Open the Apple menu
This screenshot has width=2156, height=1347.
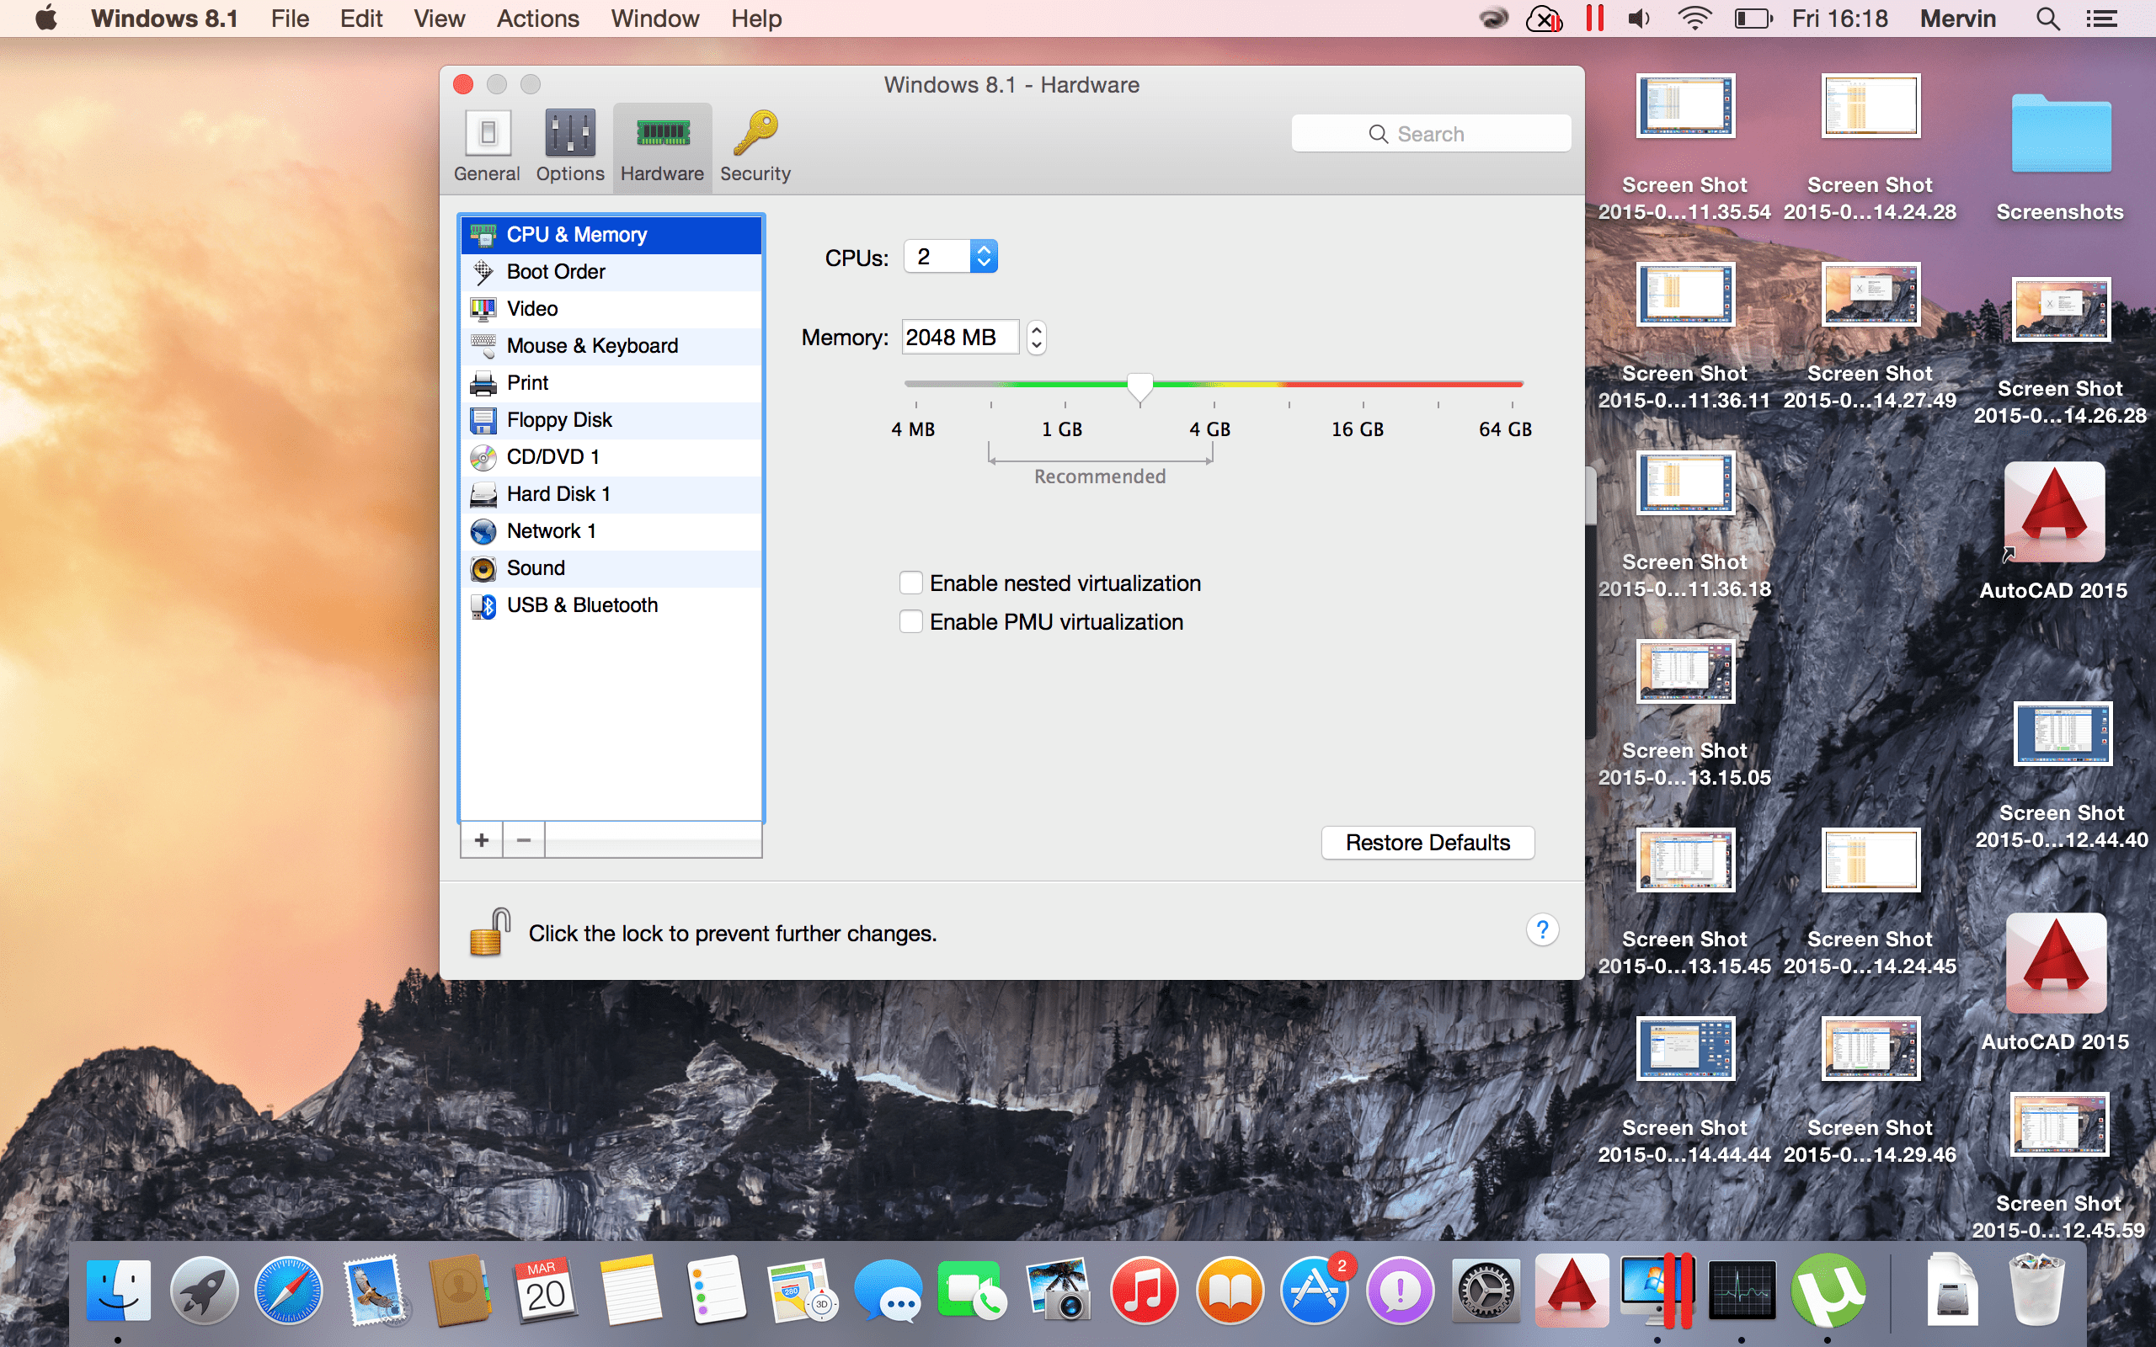[46, 19]
